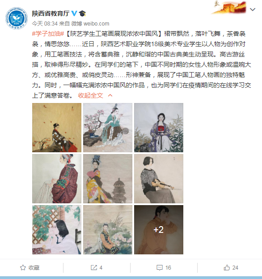Open the 陕西省教育厅 account name link

(51, 13)
